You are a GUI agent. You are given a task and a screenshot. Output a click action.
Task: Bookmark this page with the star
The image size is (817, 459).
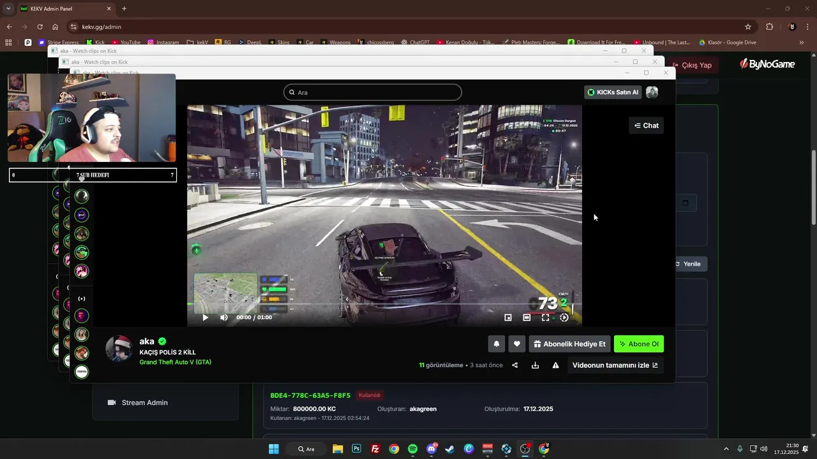[x=748, y=27]
